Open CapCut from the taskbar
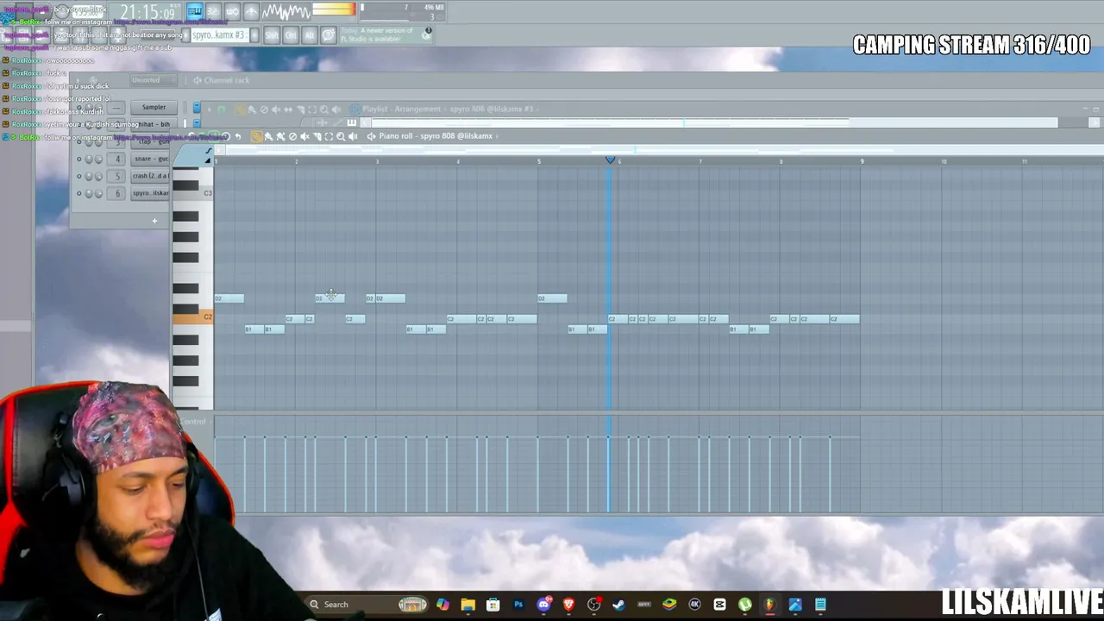 click(x=719, y=605)
